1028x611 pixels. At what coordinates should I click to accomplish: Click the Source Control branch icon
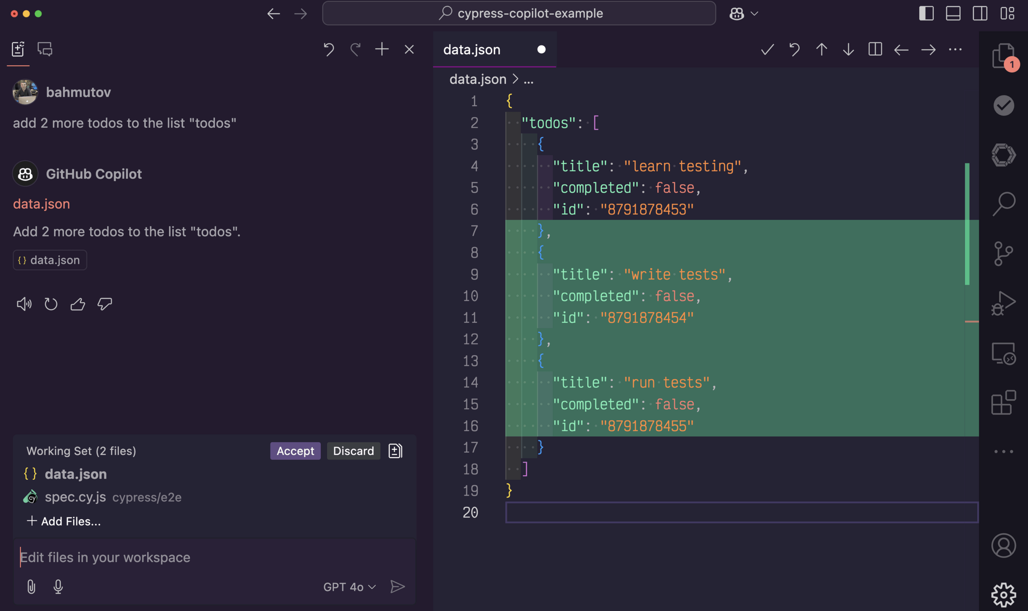(x=1004, y=253)
